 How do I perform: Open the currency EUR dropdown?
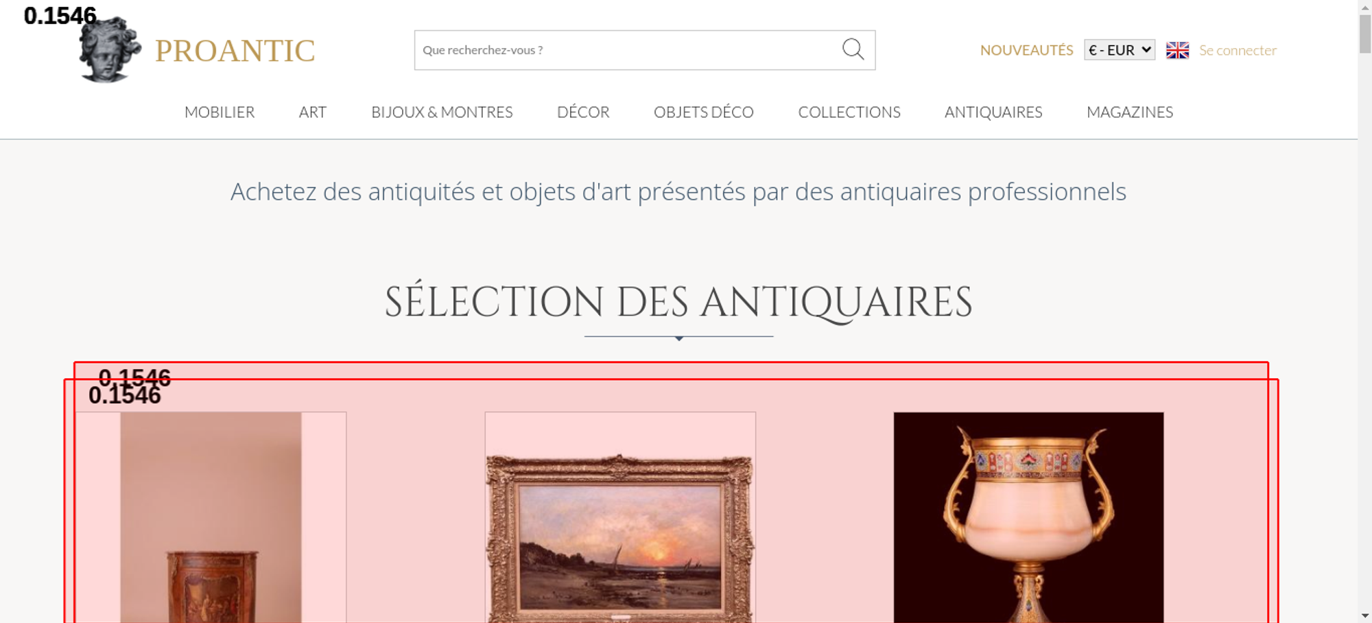coord(1120,50)
